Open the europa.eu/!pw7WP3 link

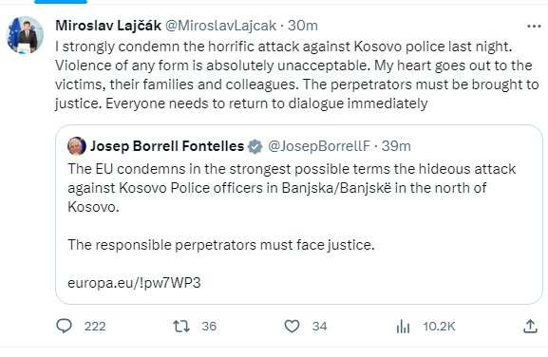pyautogui.click(x=134, y=283)
